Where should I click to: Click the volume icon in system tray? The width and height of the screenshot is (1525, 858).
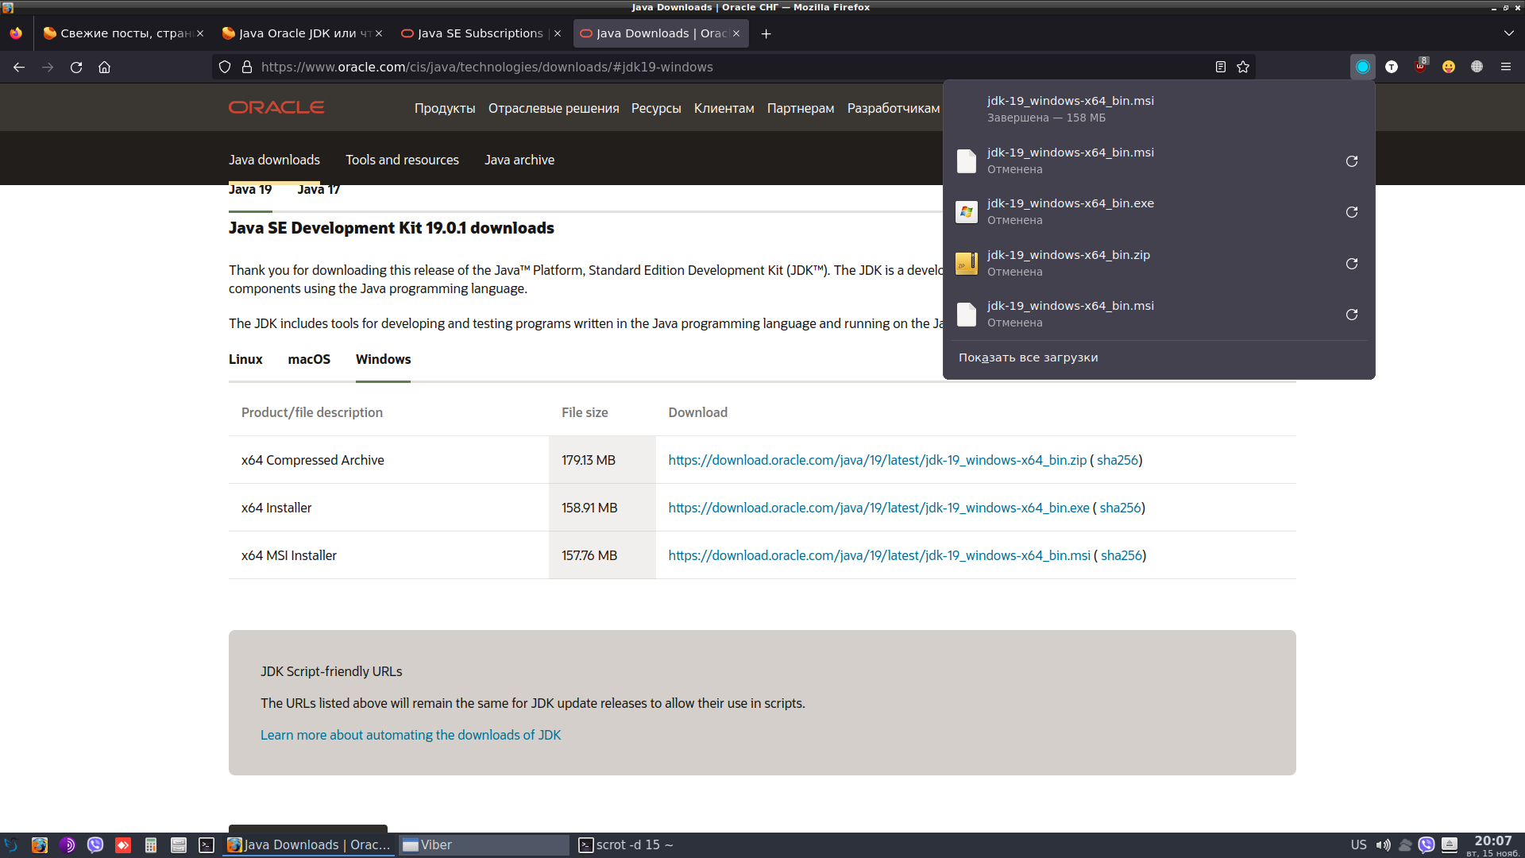[1383, 845]
